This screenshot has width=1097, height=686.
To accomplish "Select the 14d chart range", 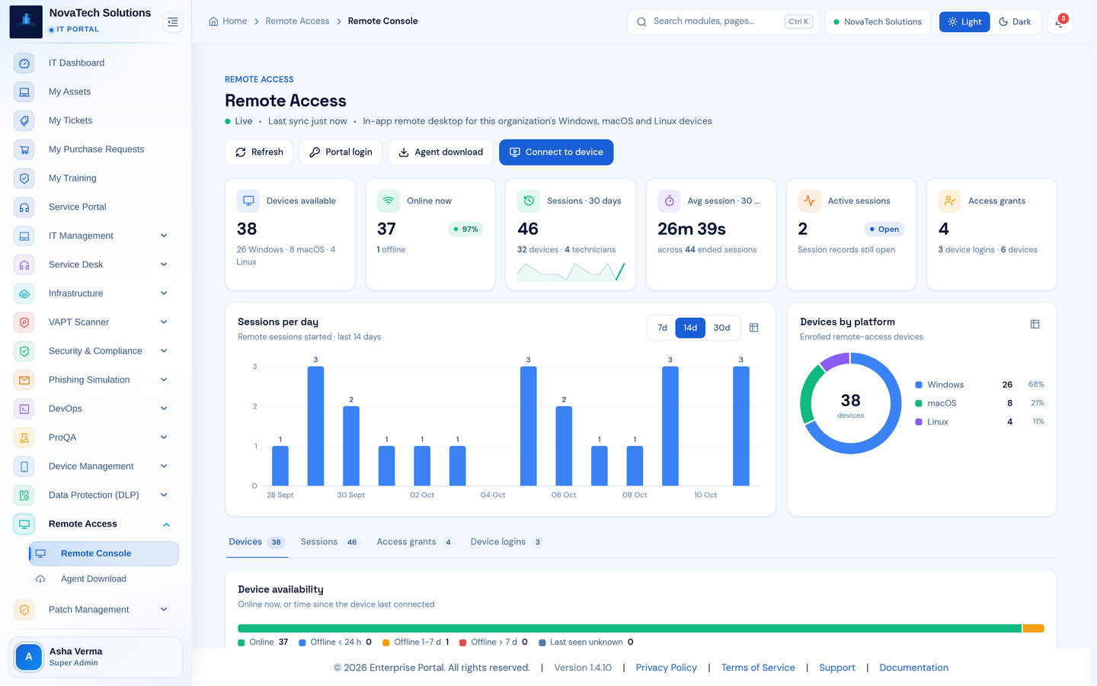I will coord(690,328).
